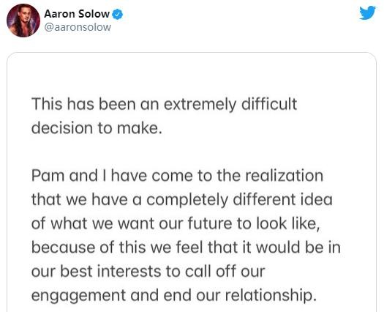Click the phrase 'best interests' in the statement
The width and height of the screenshot is (384, 312).
pyautogui.click(x=111, y=271)
